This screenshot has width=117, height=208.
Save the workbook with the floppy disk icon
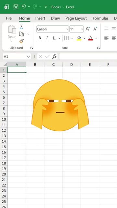pos(16,7)
